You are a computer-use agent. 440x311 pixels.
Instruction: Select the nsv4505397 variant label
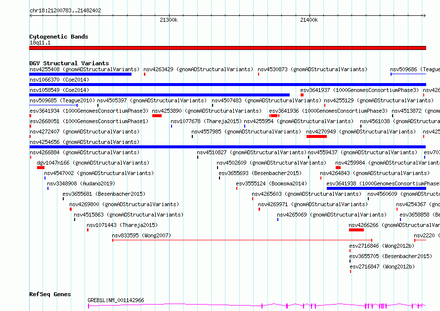coord(152,100)
